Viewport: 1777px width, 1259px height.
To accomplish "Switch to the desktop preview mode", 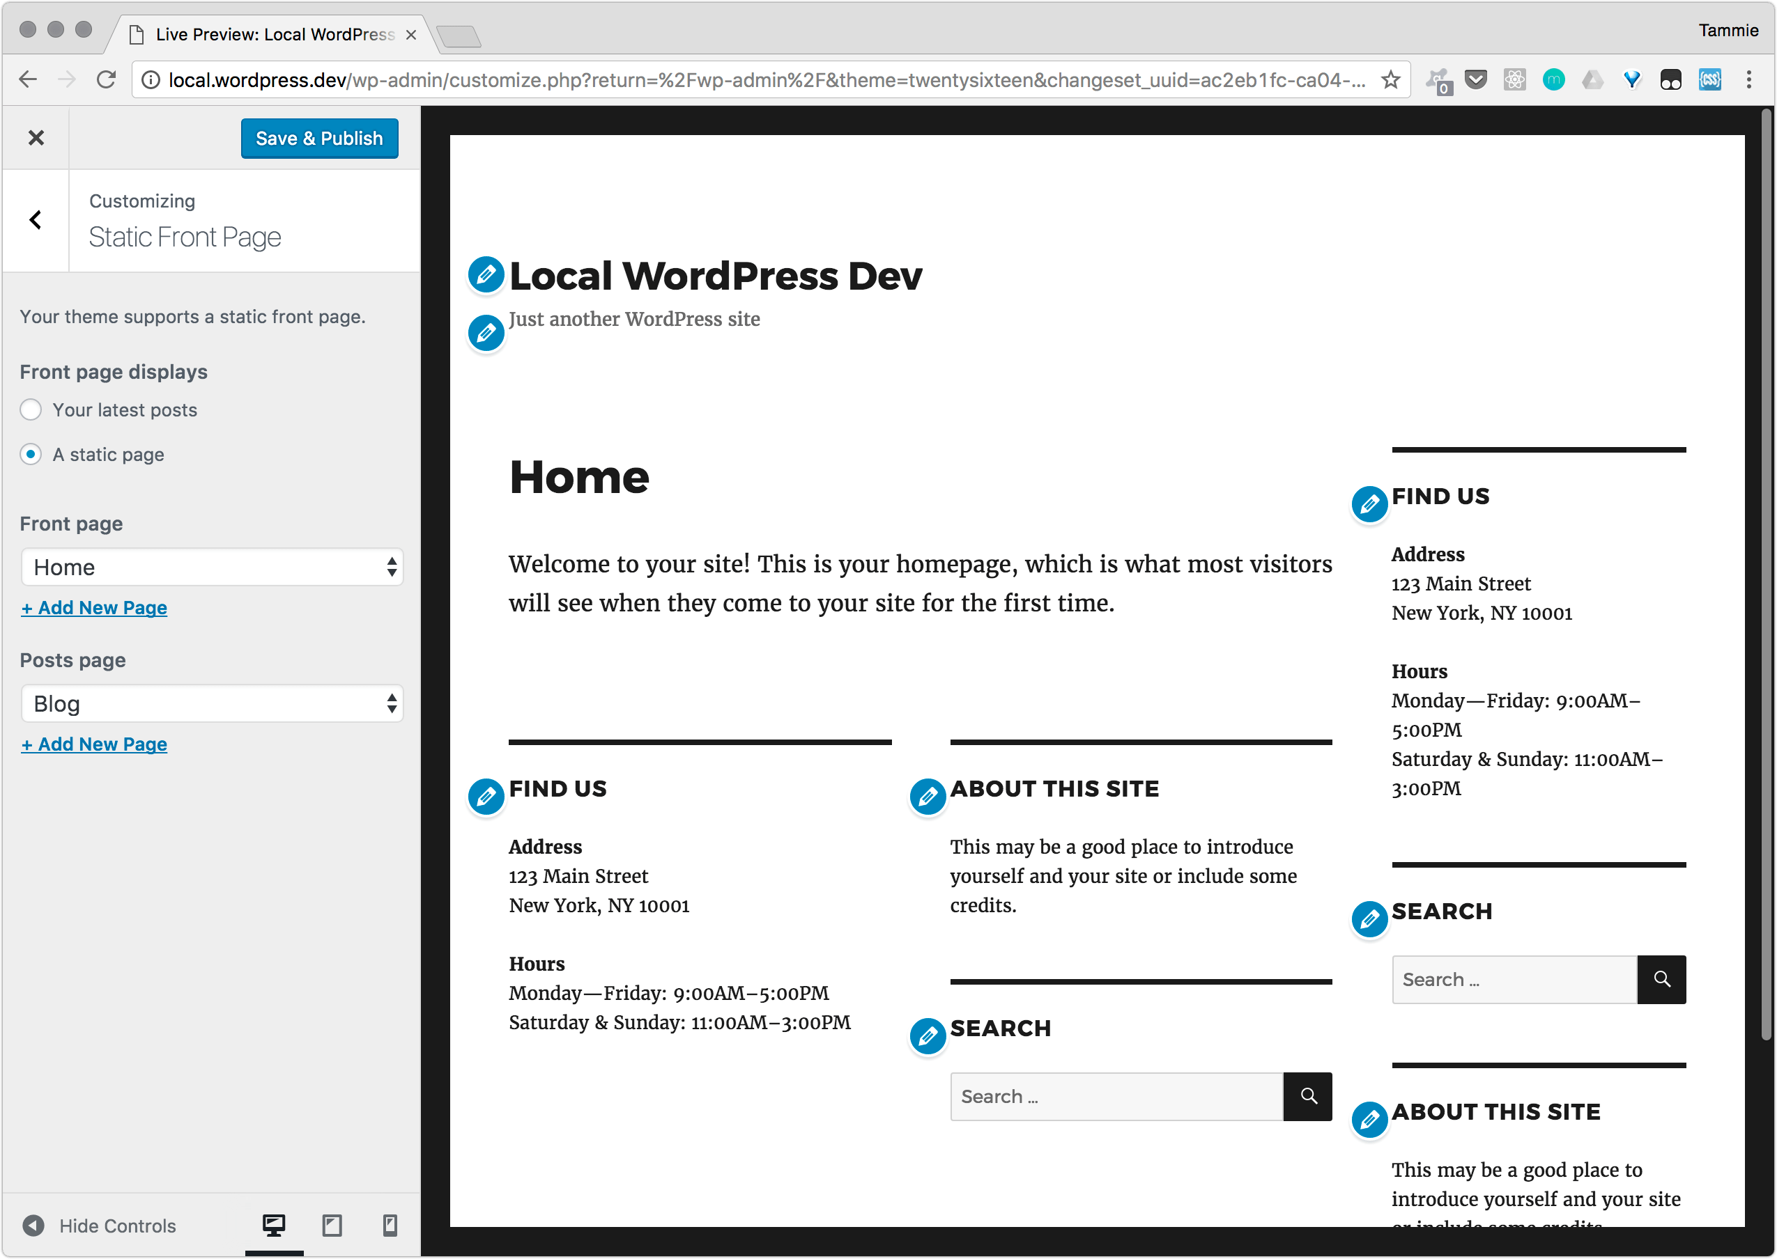I will [274, 1226].
